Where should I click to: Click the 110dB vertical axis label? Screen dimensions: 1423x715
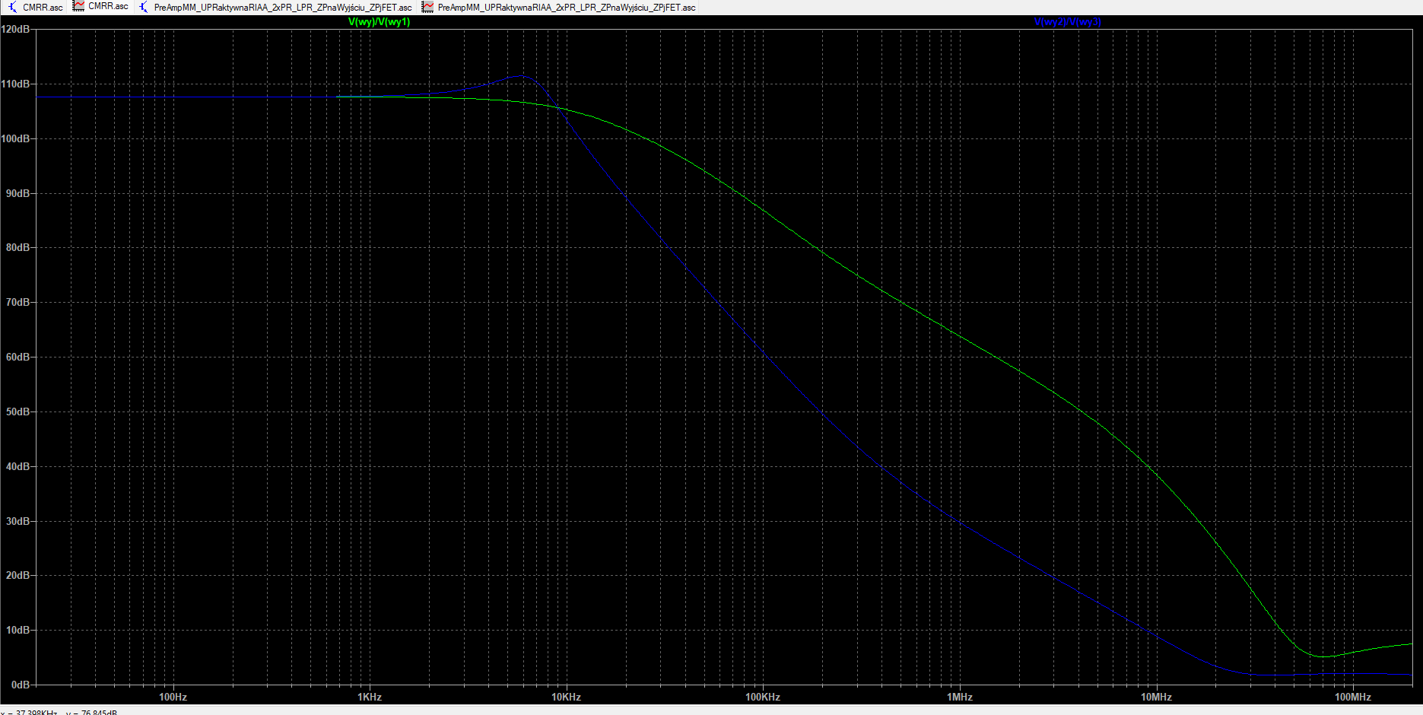point(16,84)
